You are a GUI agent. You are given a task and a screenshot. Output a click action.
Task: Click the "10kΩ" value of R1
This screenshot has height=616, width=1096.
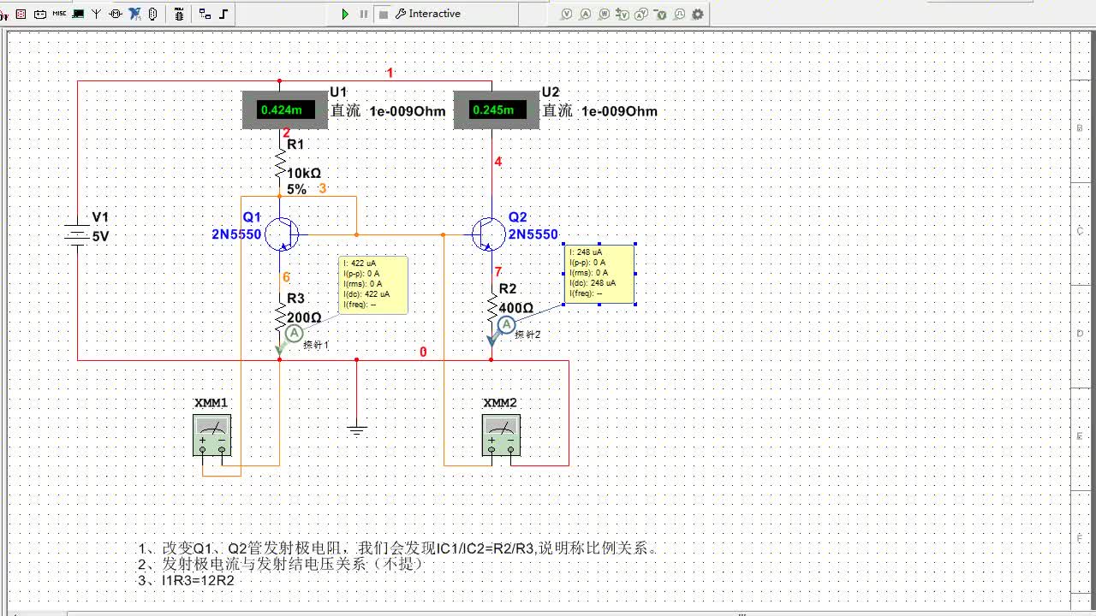pos(304,173)
